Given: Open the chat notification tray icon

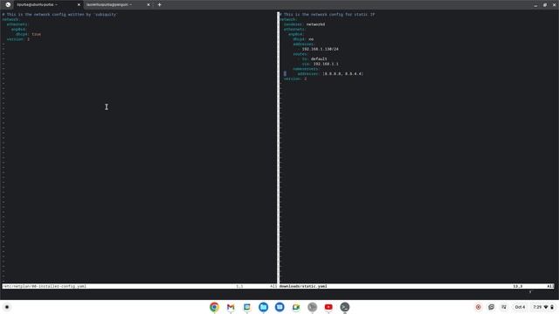Looking at the screenshot, I should click(x=491, y=307).
